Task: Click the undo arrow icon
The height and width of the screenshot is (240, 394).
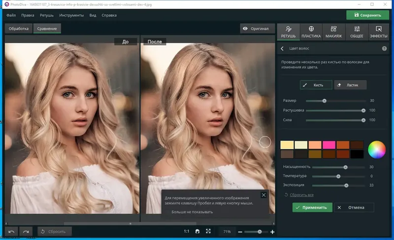Action: [x=12, y=231]
